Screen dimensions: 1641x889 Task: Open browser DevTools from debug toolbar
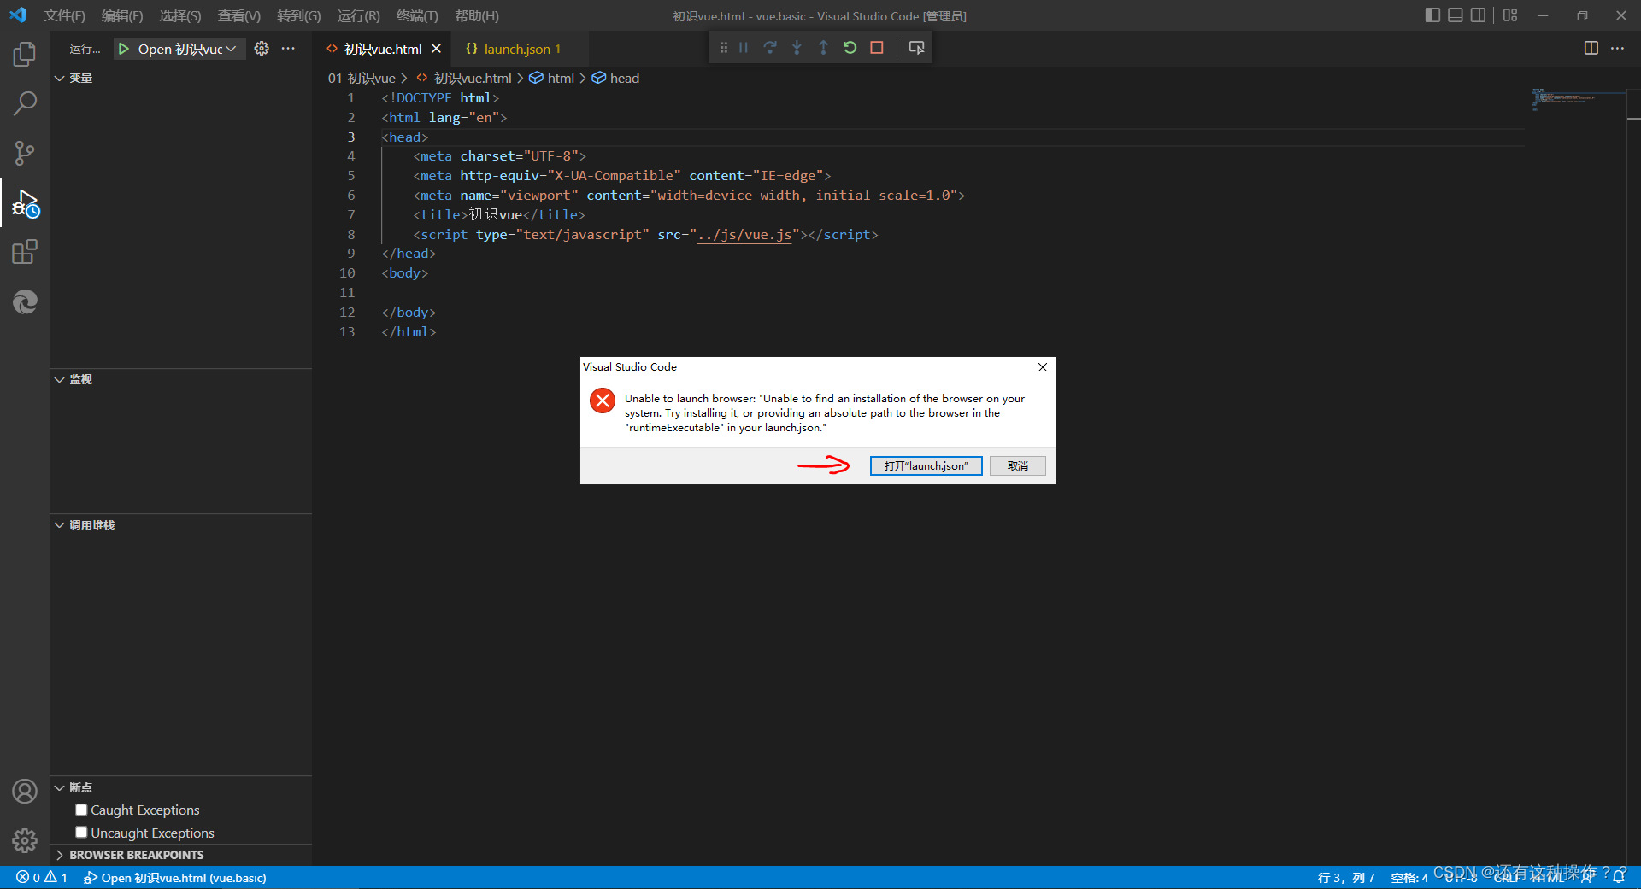916,48
